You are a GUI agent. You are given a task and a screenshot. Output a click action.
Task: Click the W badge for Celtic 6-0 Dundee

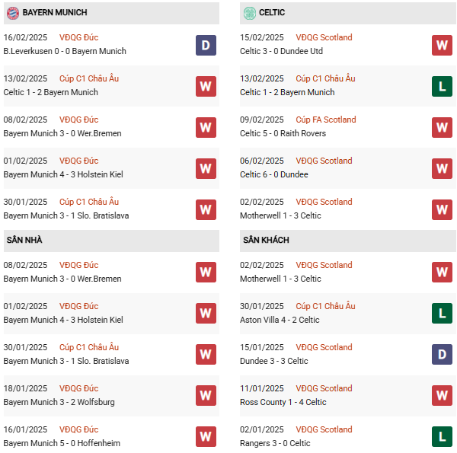pos(443,168)
